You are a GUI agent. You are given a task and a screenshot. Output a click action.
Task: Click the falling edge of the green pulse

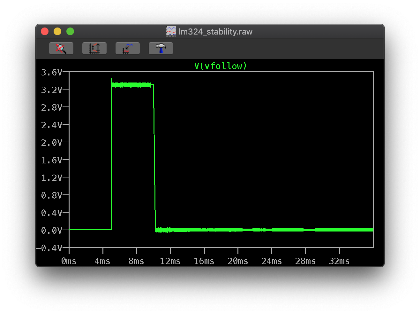[x=154, y=157]
